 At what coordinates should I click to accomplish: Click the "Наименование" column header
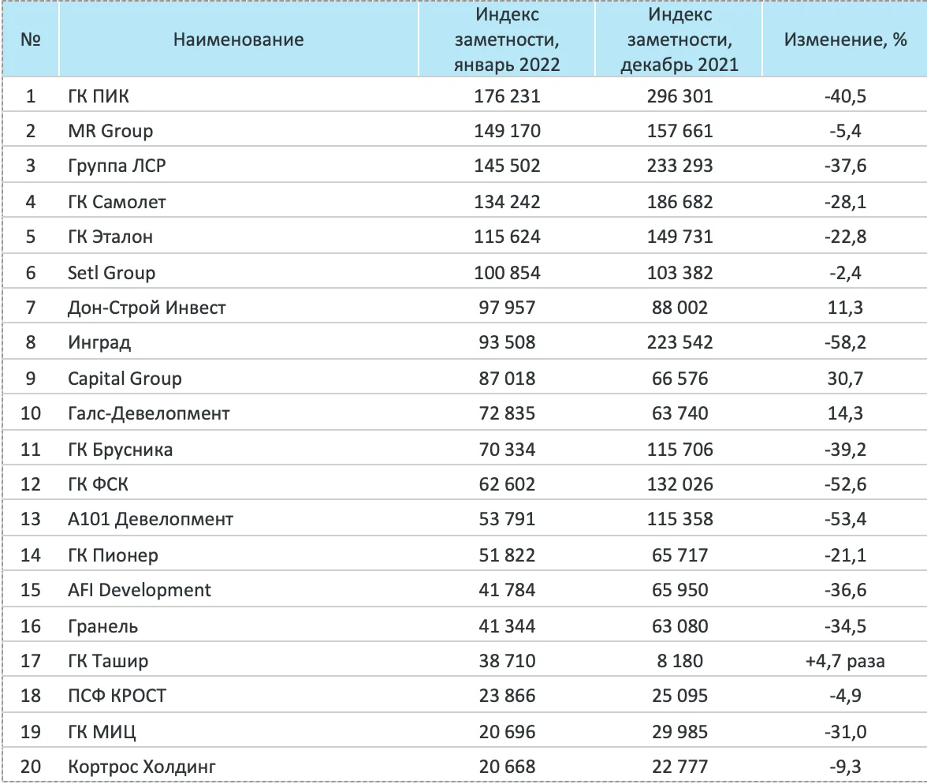pyautogui.click(x=238, y=39)
